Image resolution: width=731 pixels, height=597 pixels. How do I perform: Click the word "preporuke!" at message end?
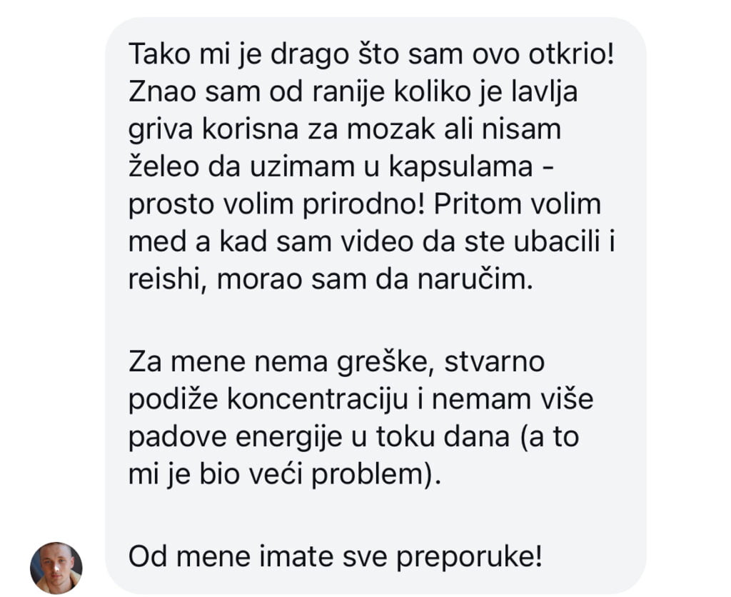point(470,556)
